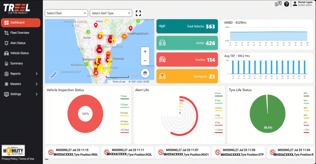This screenshot has width=316, height=164.
Task: Open the Privacy Policy link
Action: click(9, 159)
